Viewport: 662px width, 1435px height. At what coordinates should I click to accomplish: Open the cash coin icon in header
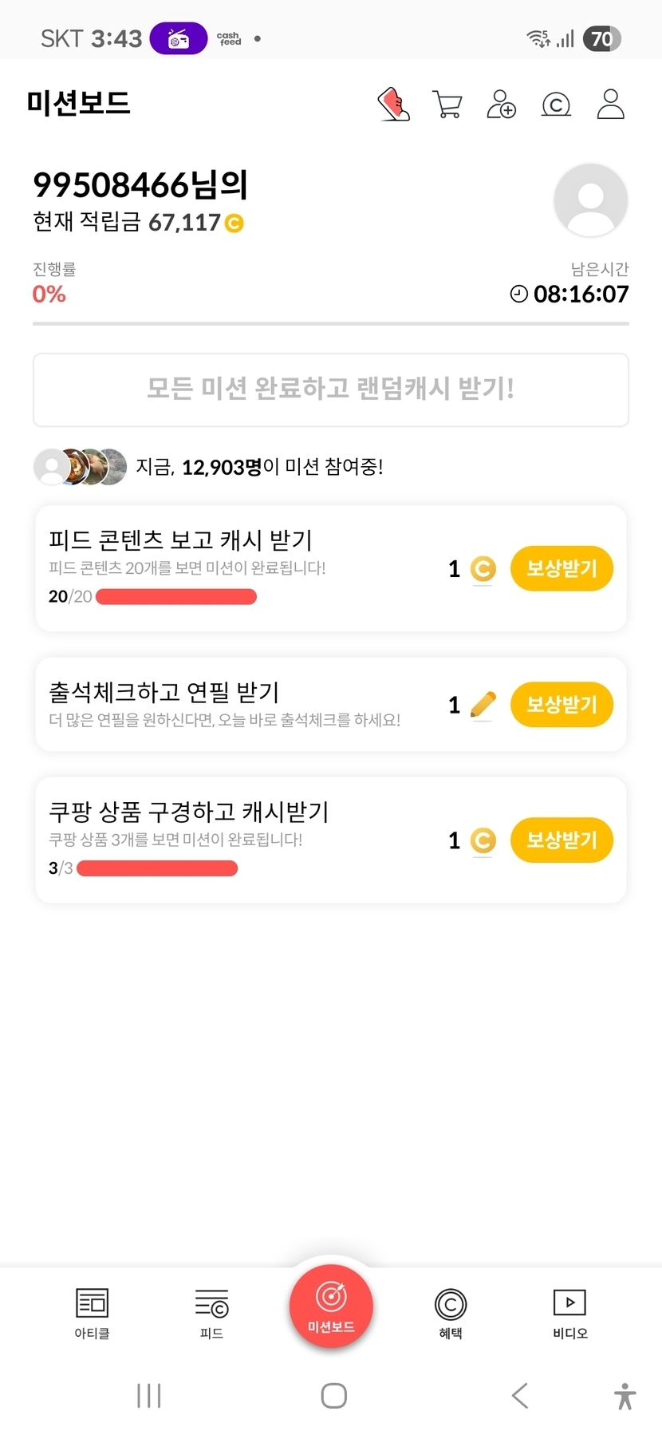(x=556, y=104)
